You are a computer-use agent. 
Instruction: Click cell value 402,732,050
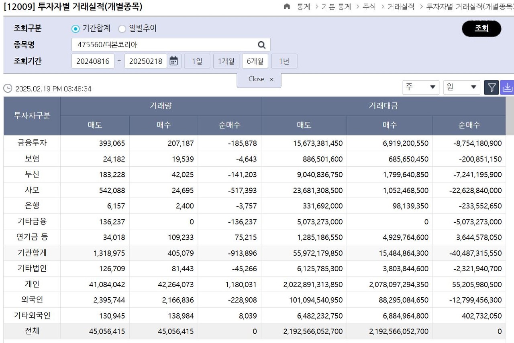482,316
